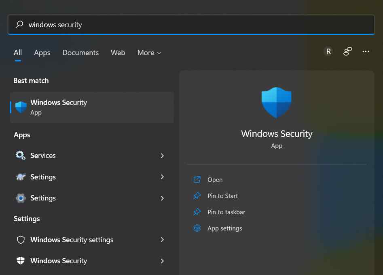Viewport: 383px width, 275px height.
Task: Click the large Windows Security shield logo
Action: (x=277, y=102)
